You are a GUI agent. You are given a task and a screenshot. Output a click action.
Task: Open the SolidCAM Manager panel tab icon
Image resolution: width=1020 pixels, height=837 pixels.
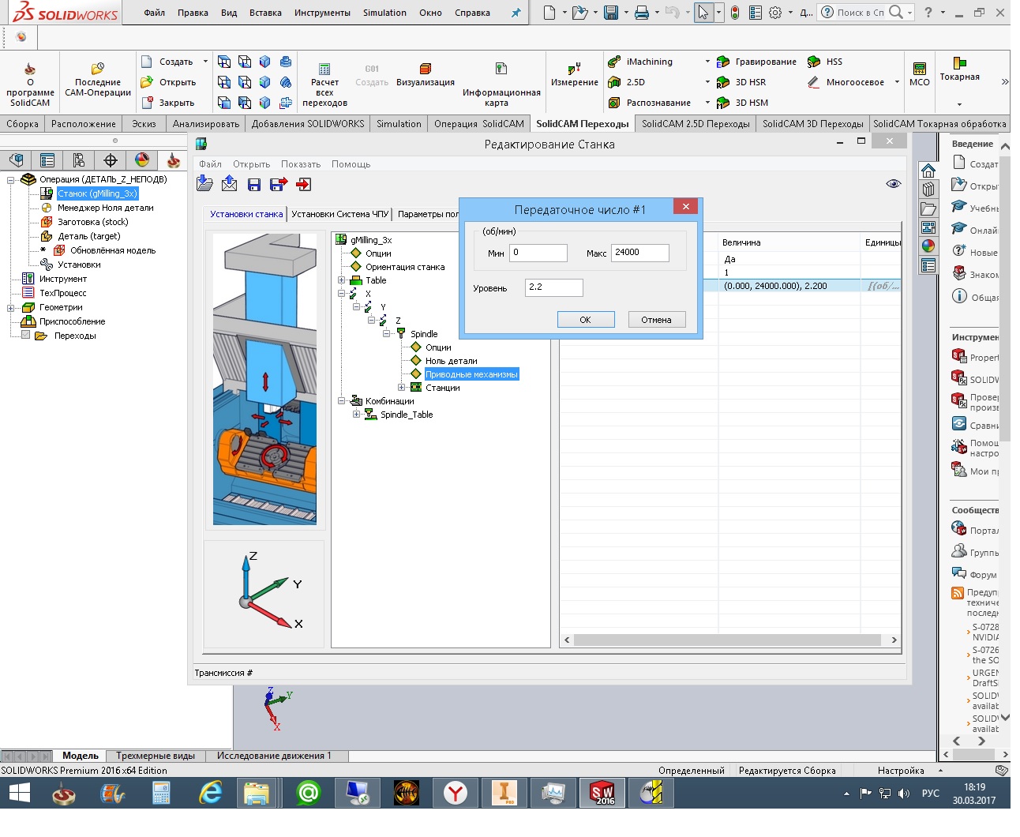[x=173, y=160]
